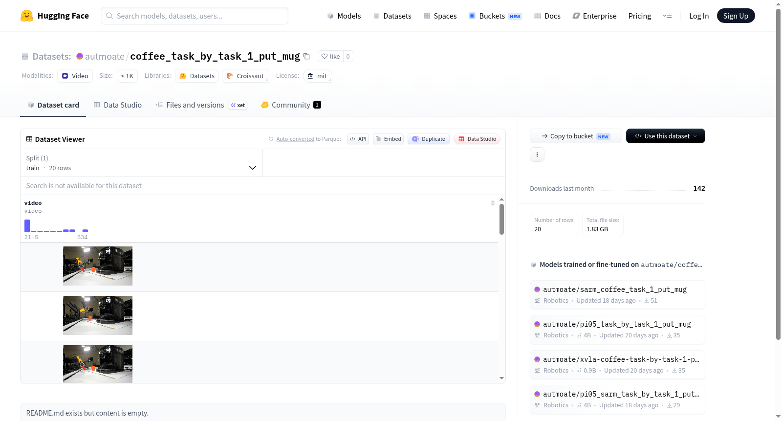782x421 pixels.
Task: Expand the Split train dropdown
Action: tap(142, 163)
